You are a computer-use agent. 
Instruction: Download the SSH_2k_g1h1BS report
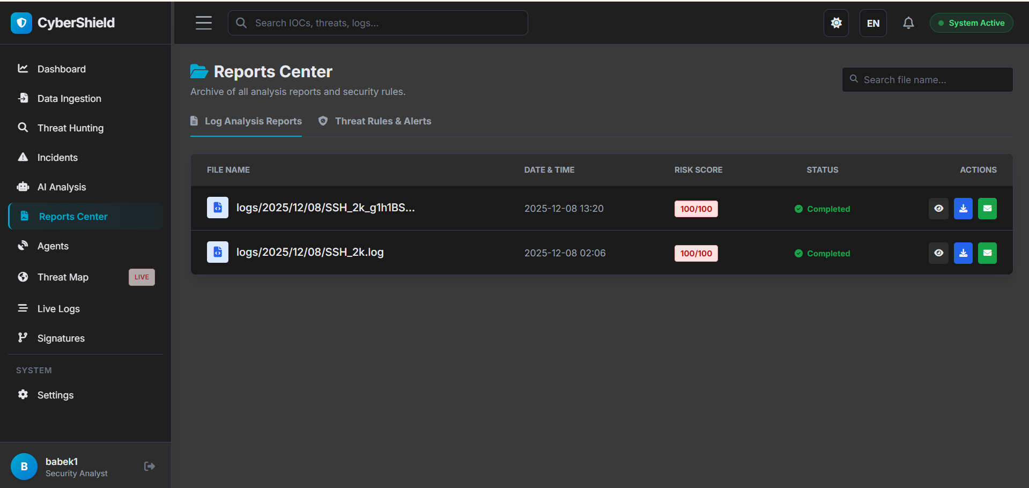click(x=963, y=209)
